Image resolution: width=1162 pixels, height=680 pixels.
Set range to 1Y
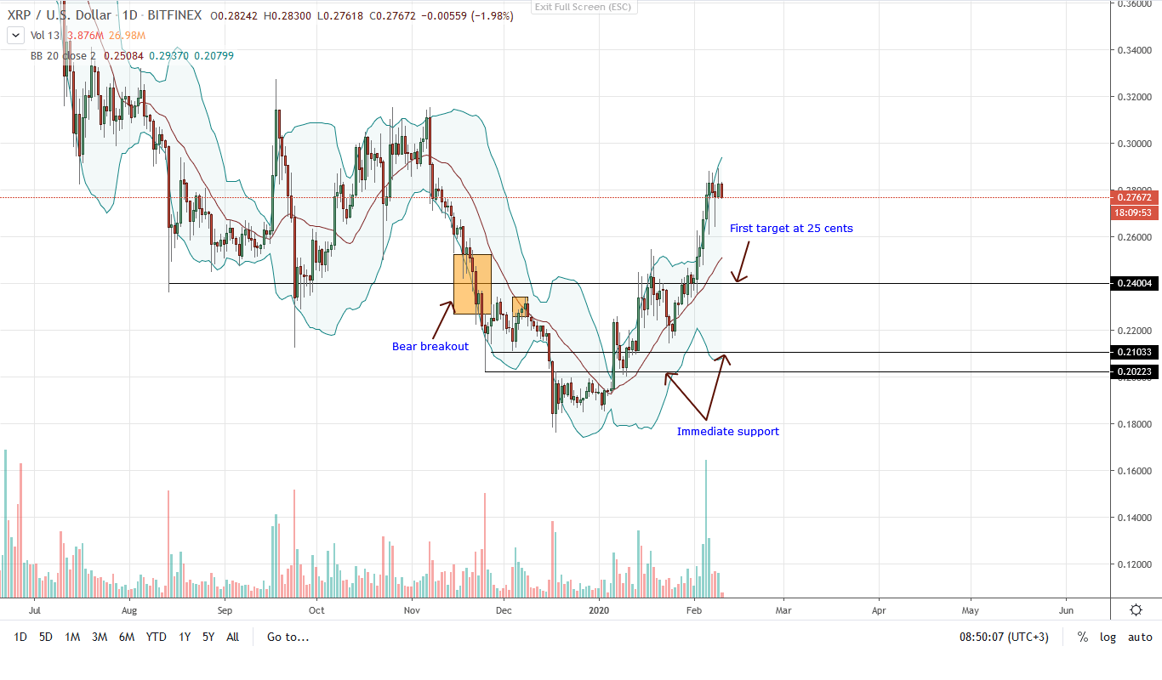click(184, 637)
